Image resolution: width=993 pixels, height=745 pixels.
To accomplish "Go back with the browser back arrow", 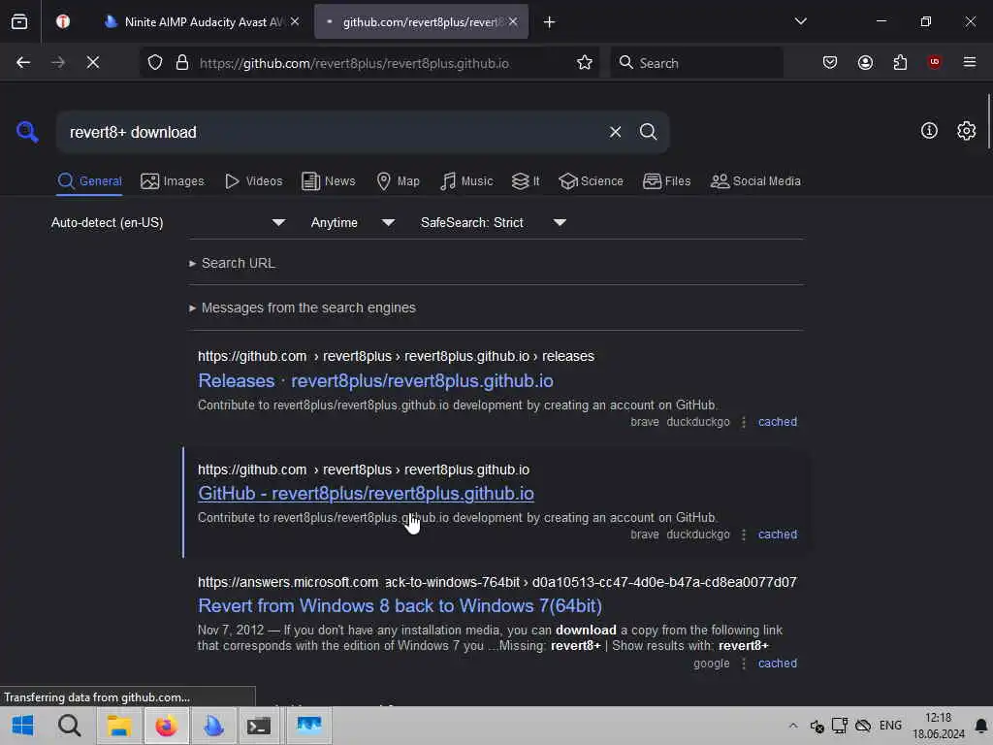I will 23,62.
